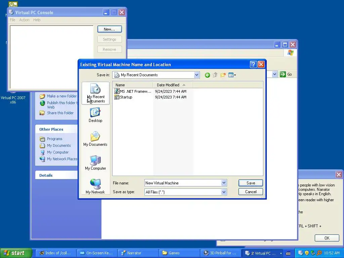Create a new folder in the save dialog
This screenshot has width=344, height=258.
[x=223, y=75]
